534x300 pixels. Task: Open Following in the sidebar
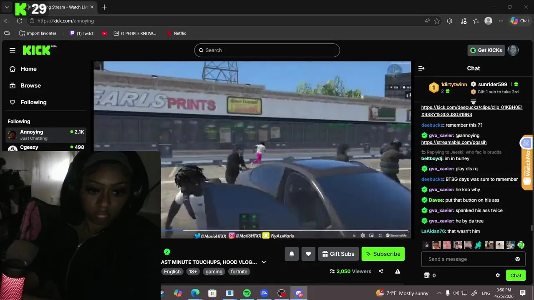pos(28,102)
